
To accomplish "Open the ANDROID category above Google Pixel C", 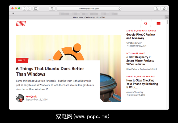I will click(131, 31).
